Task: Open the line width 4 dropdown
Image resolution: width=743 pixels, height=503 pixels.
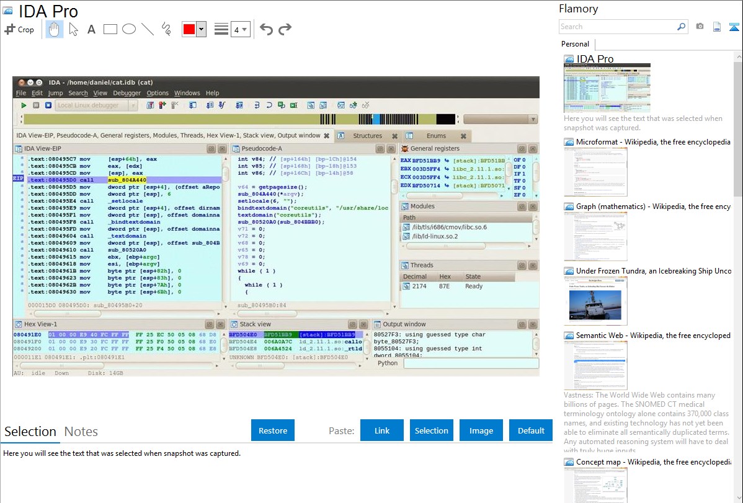Action: point(240,29)
